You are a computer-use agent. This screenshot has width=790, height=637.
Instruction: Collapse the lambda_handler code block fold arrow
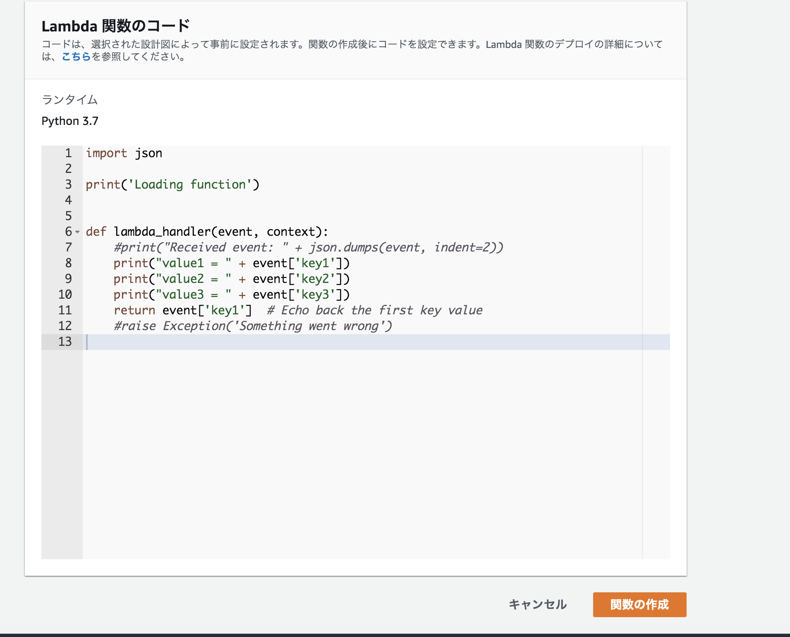pos(78,232)
